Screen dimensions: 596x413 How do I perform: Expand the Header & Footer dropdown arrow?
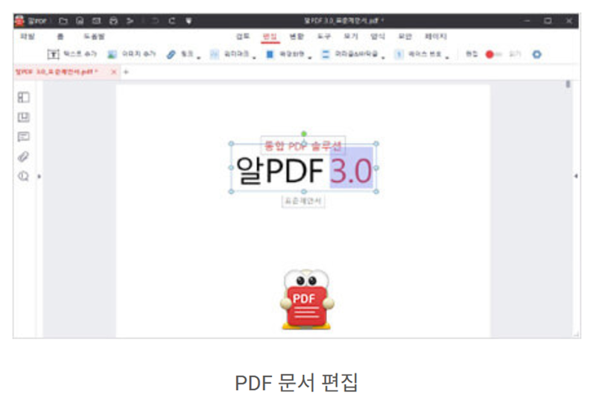[383, 58]
